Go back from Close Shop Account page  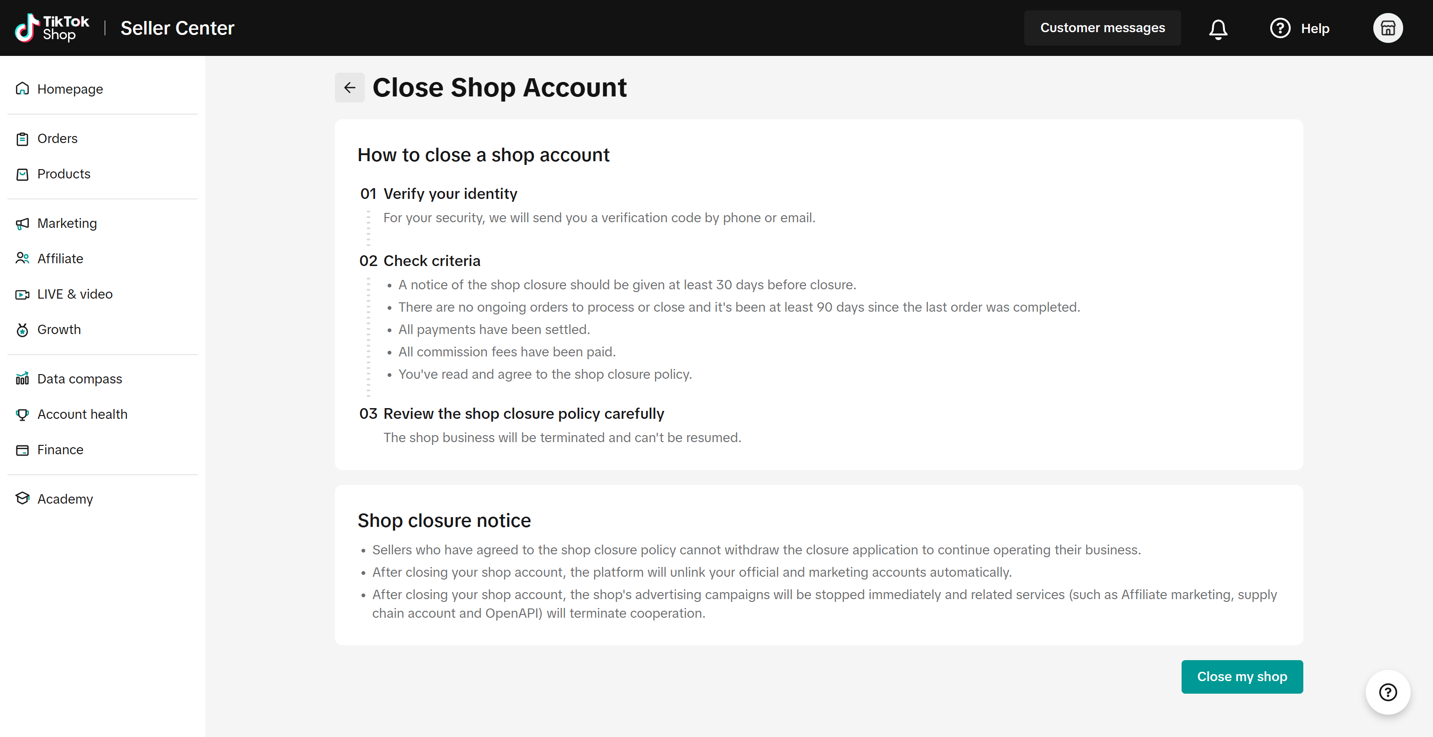tap(349, 87)
